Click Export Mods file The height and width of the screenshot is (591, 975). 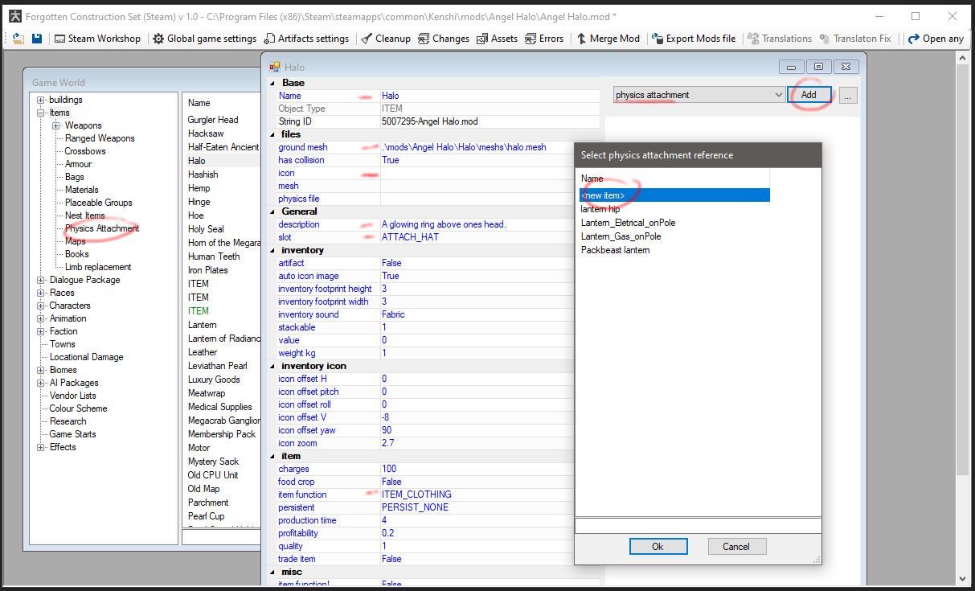[694, 39]
